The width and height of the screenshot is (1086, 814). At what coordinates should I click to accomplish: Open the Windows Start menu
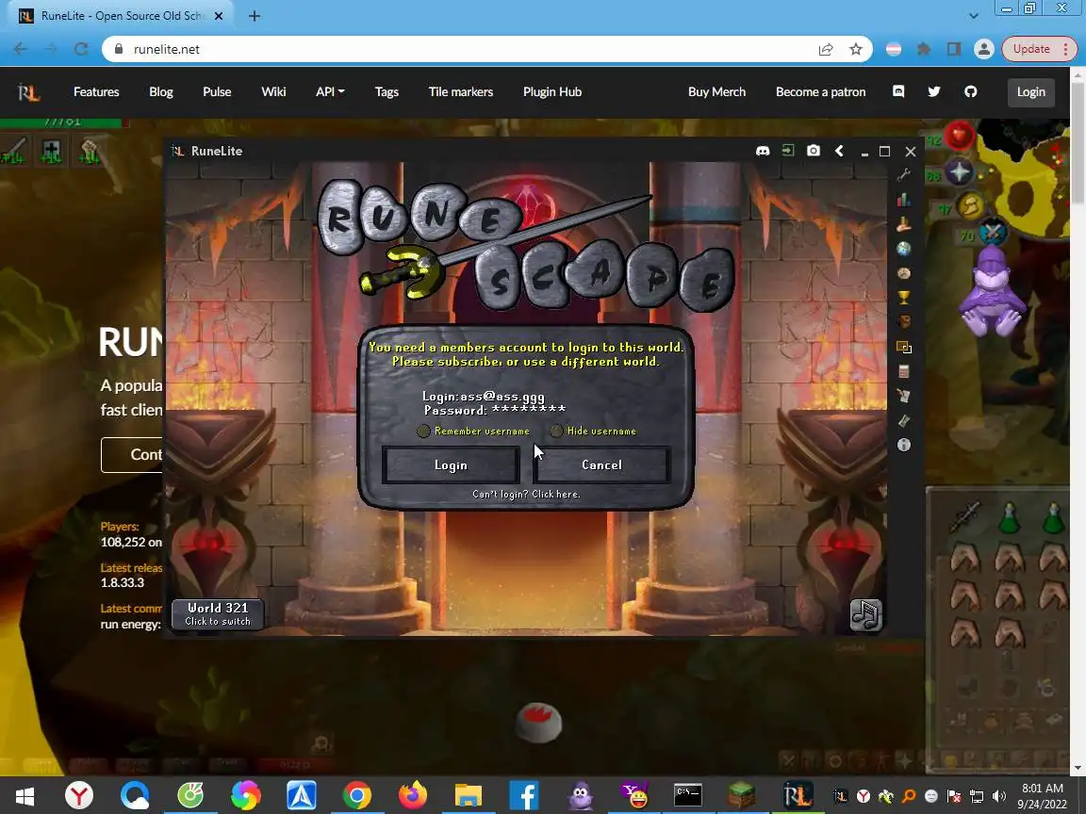click(x=25, y=795)
